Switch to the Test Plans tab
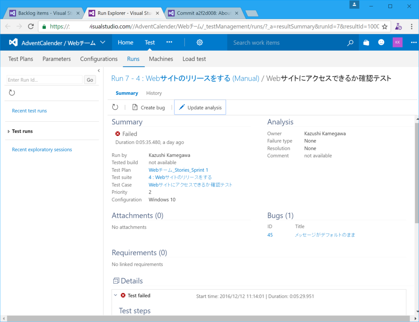The image size is (419, 322). pyautogui.click(x=20, y=59)
